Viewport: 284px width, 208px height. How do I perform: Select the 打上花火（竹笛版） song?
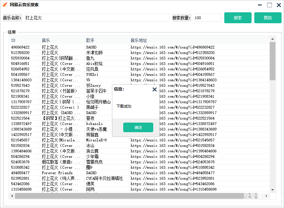coord(60,91)
